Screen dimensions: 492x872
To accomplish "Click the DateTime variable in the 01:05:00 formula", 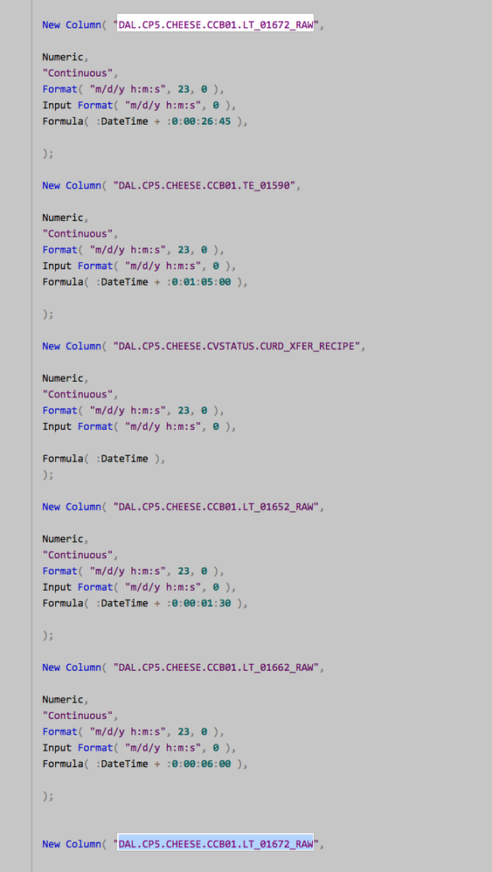I will tap(124, 282).
